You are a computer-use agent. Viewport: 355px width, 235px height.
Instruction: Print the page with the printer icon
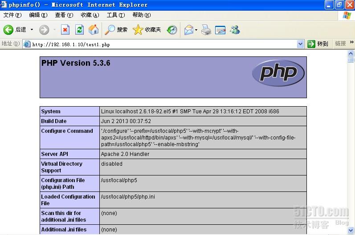[x=206, y=30]
